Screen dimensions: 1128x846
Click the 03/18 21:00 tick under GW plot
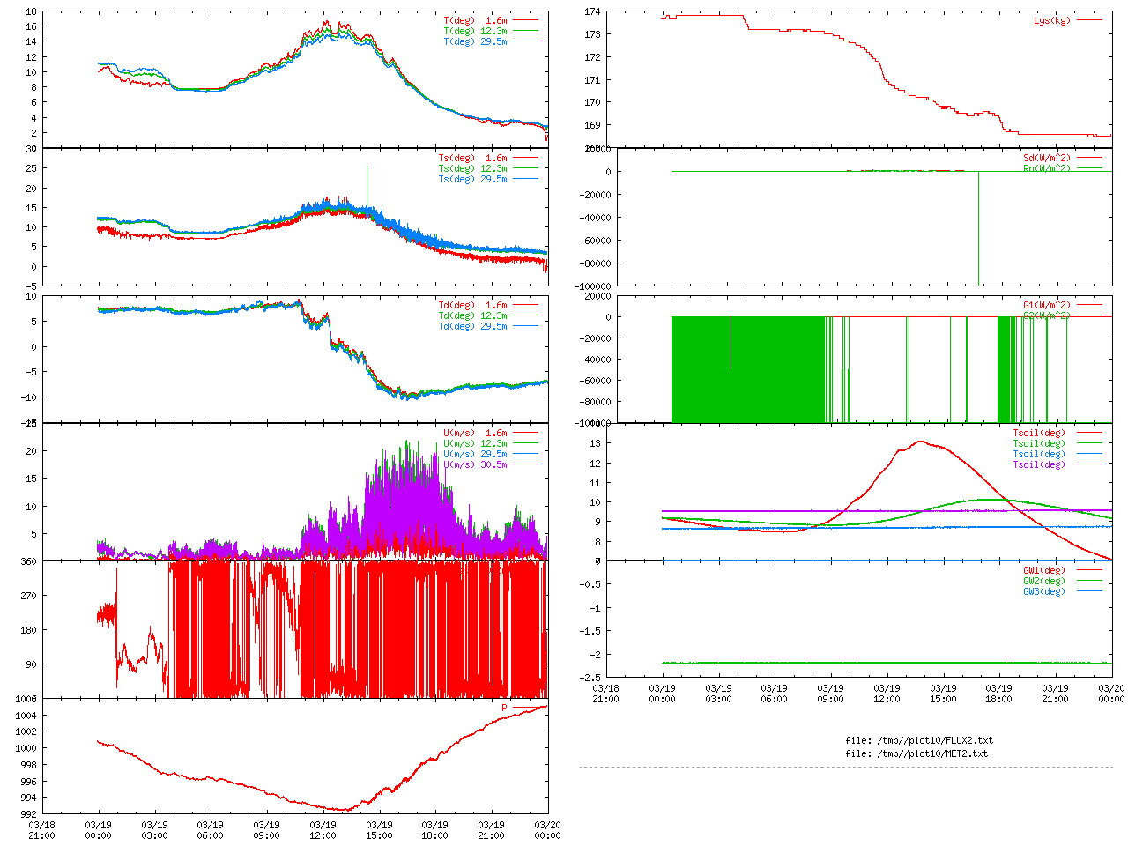click(605, 694)
